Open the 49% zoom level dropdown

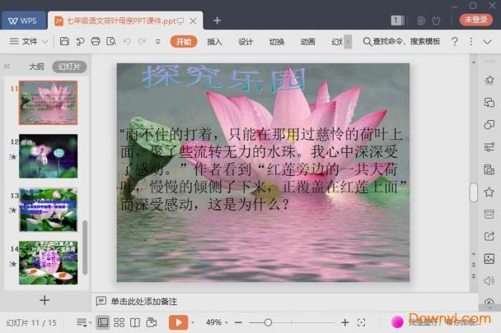(217, 322)
